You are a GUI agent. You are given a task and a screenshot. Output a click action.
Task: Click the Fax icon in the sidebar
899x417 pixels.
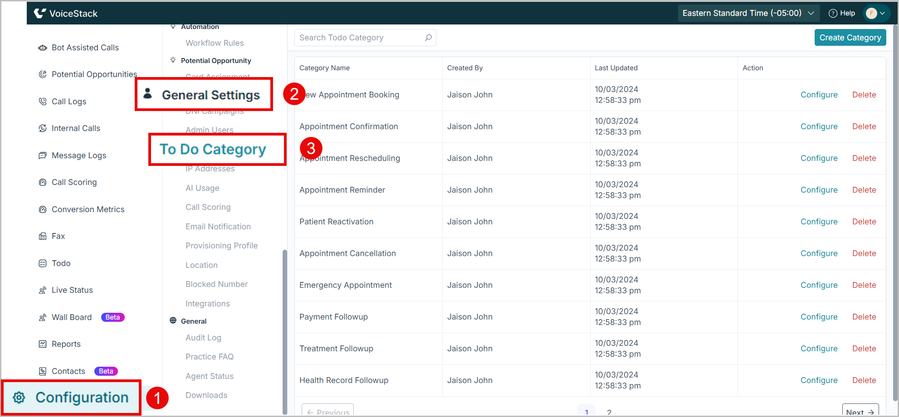43,236
